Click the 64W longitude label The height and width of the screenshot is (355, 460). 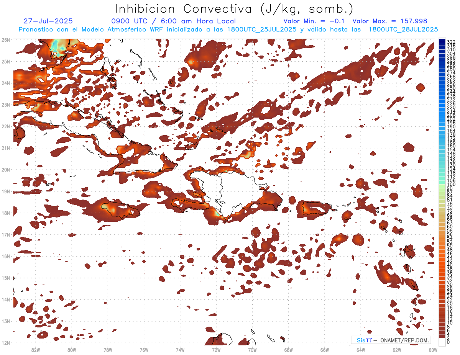pos(360,350)
